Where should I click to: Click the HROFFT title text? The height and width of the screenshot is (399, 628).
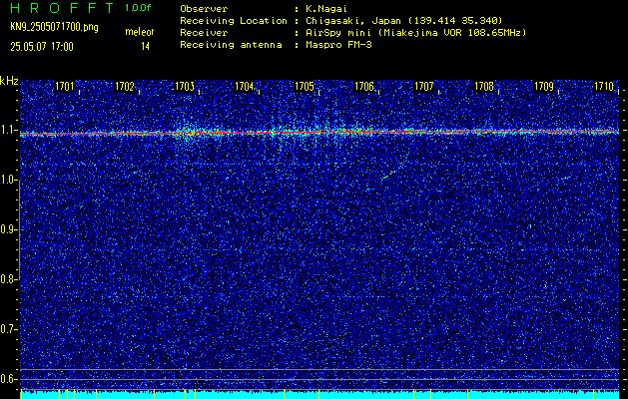tap(62, 8)
